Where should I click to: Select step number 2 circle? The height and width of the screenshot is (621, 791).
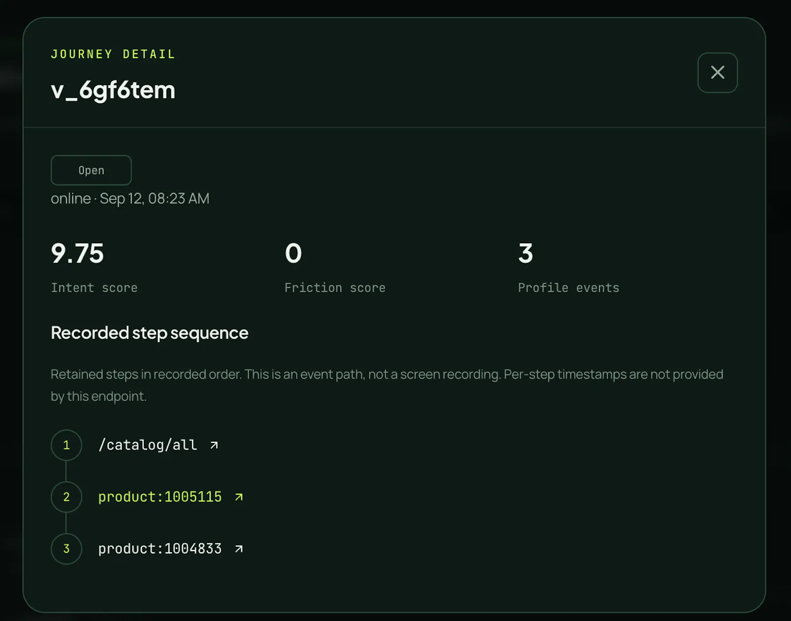tap(66, 497)
